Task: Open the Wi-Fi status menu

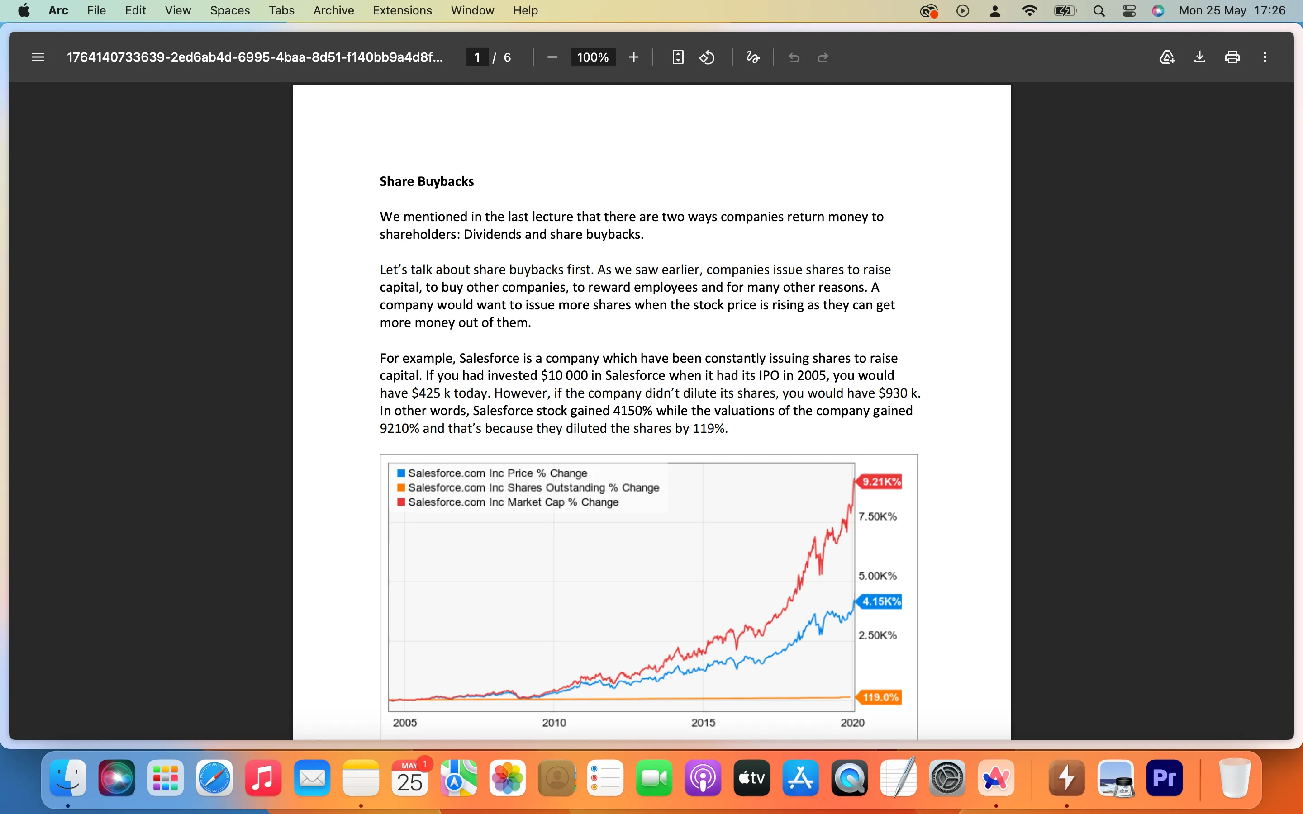Action: [1029, 11]
